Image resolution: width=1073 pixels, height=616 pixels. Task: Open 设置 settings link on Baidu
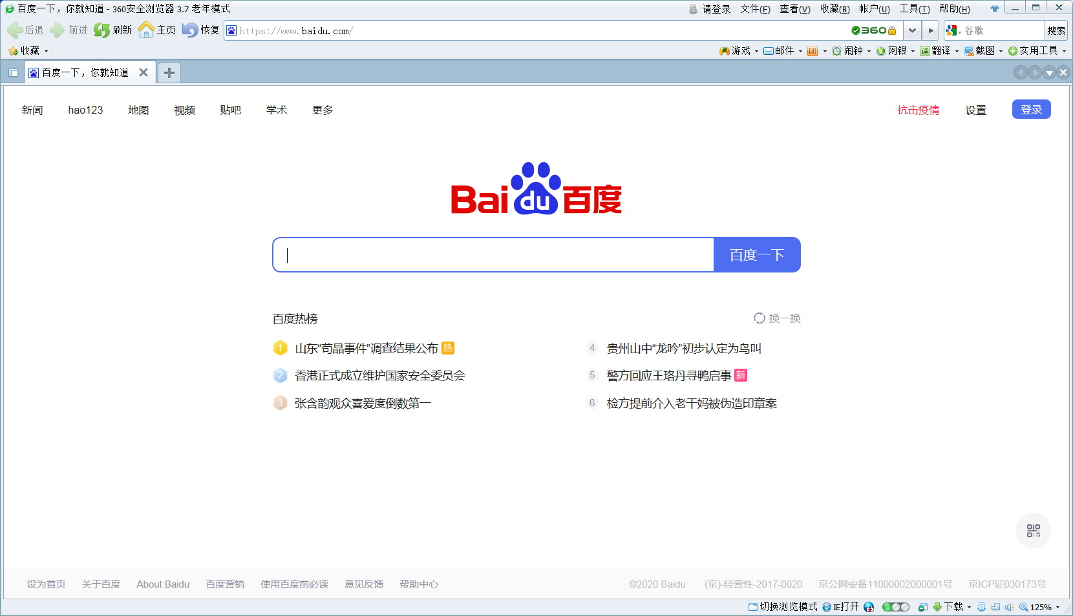976,110
